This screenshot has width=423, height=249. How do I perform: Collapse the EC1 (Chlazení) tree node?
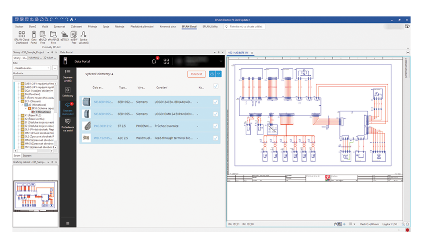pyautogui.click(x=19, y=101)
